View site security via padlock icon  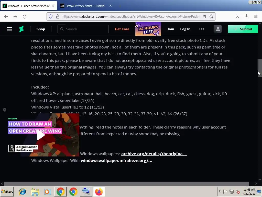[x=58, y=16]
